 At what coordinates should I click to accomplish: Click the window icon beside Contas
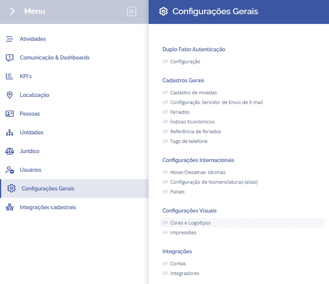pyautogui.click(x=165, y=264)
